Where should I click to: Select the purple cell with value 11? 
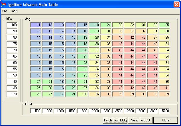point(36,25)
